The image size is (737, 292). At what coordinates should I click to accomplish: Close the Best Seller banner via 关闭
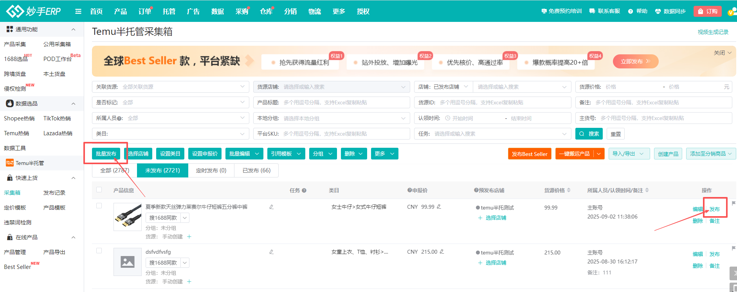723,53
